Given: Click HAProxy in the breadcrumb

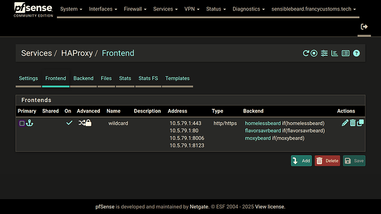Looking at the screenshot, I should coord(77,53).
